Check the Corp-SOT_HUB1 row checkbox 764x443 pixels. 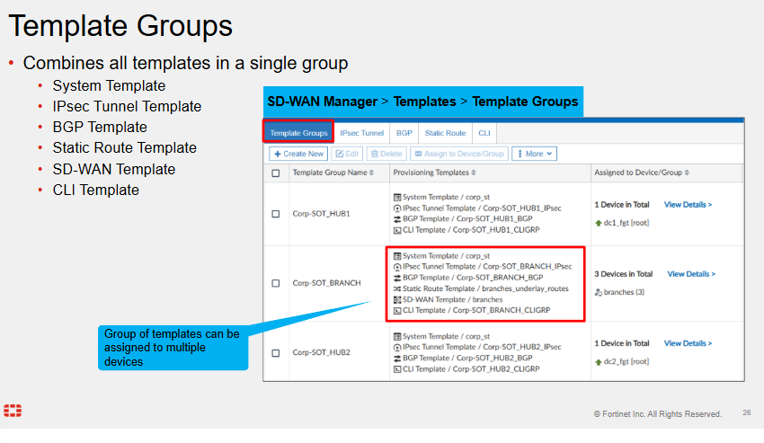(x=276, y=214)
